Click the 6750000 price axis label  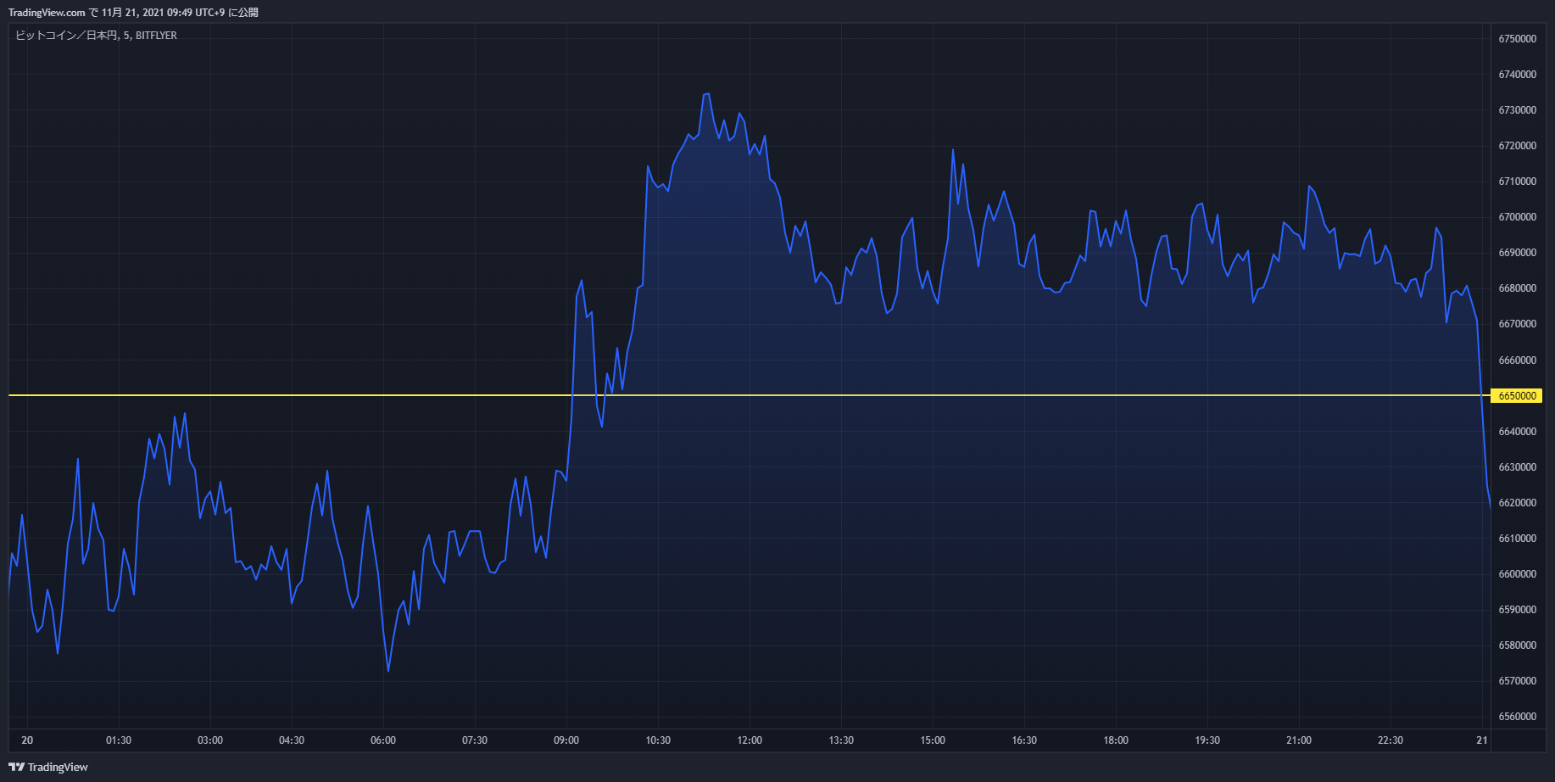[x=1518, y=39]
